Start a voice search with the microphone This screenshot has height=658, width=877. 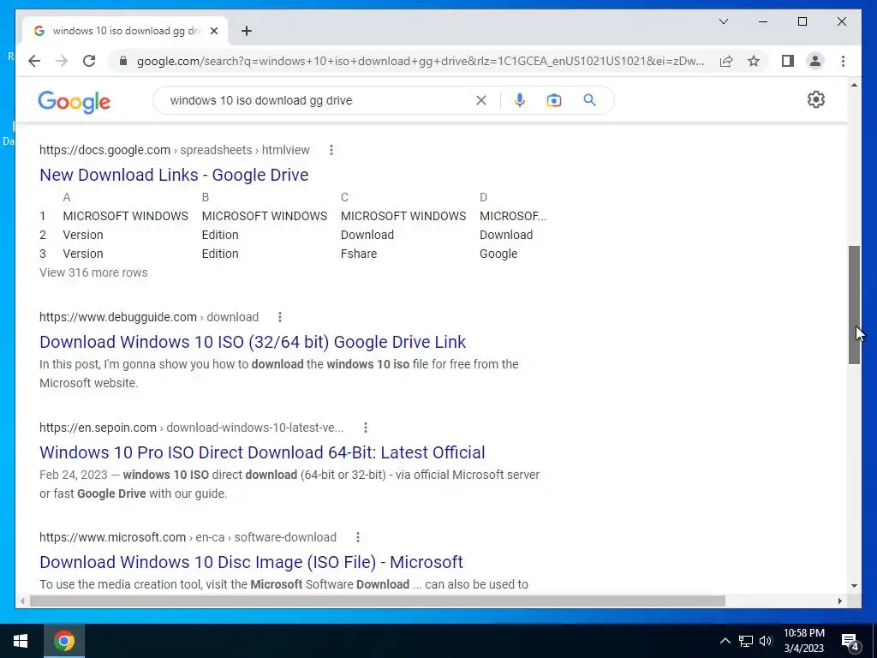pos(520,100)
